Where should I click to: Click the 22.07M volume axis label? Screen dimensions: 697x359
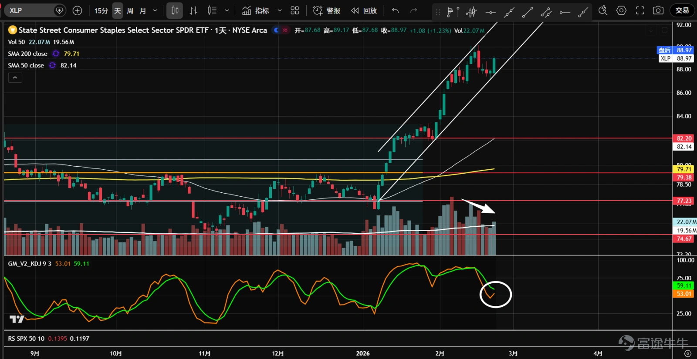click(684, 222)
